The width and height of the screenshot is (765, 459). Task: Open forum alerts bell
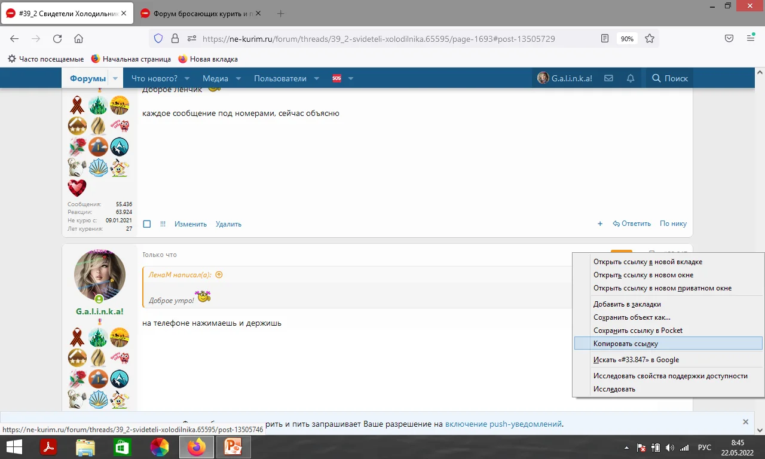pyautogui.click(x=631, y=78)
